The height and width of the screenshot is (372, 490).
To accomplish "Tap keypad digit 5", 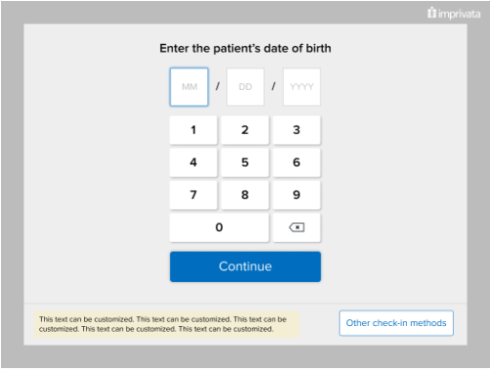I will click(x=245, y=163).
